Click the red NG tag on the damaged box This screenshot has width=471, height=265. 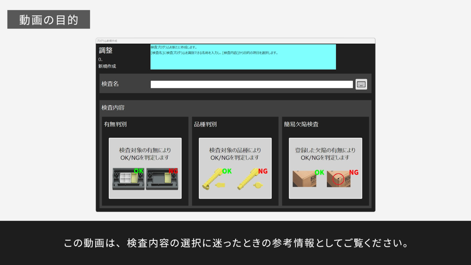pos(354,173)
